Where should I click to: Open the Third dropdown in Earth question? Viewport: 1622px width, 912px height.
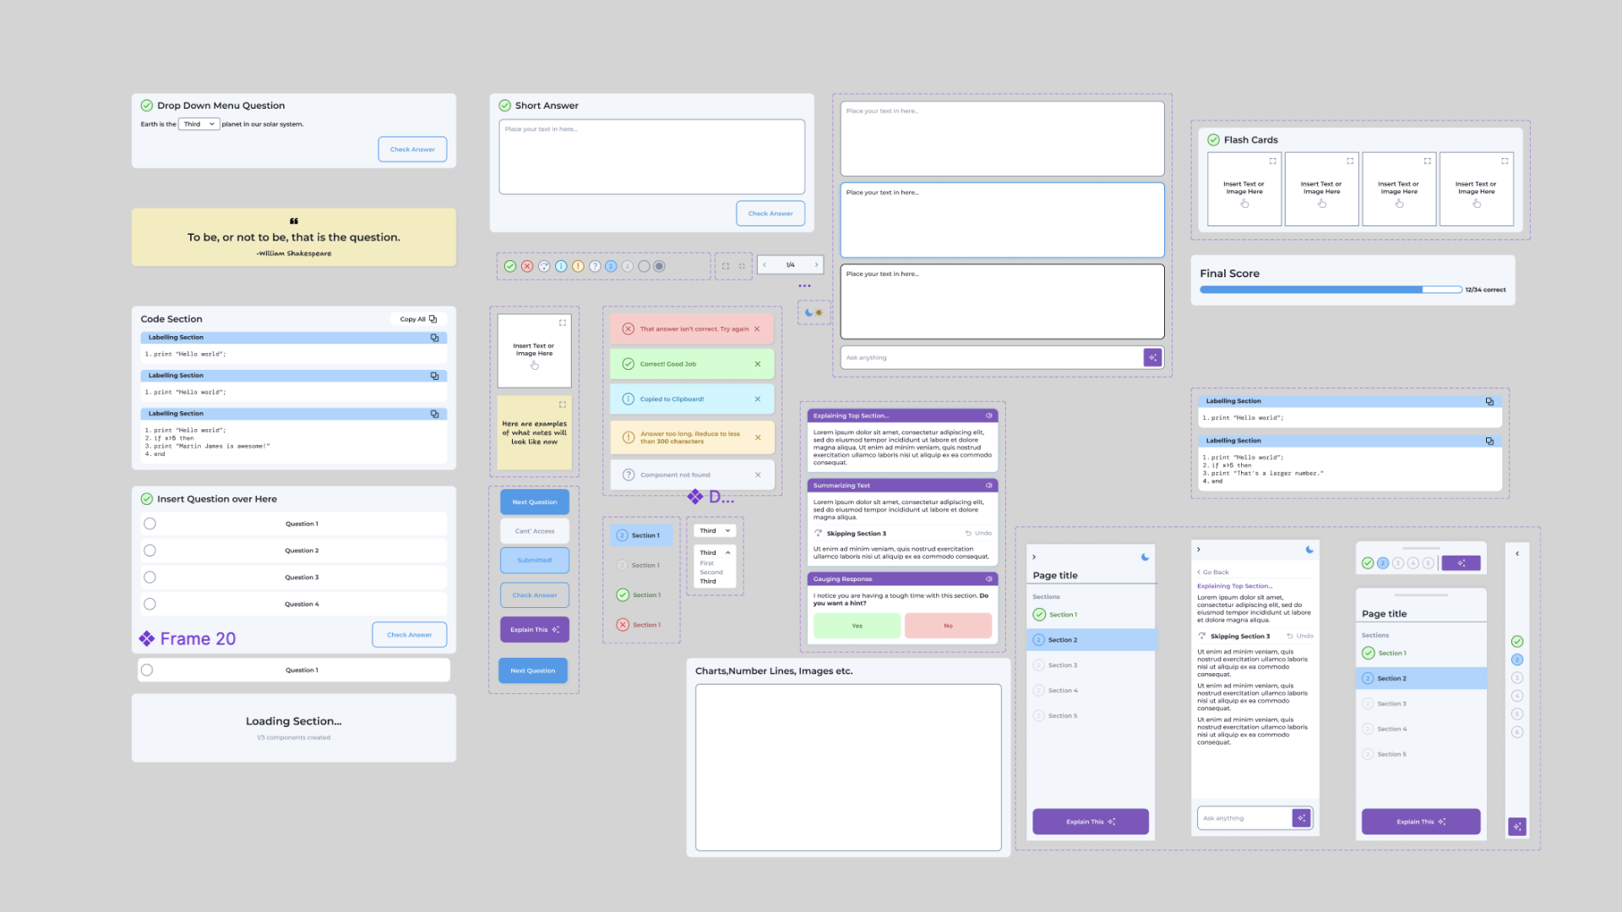coord(199,124)
